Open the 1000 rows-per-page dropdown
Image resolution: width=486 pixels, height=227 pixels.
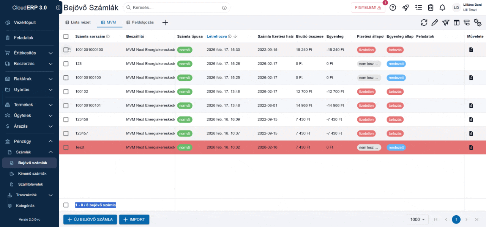(417, 219)
